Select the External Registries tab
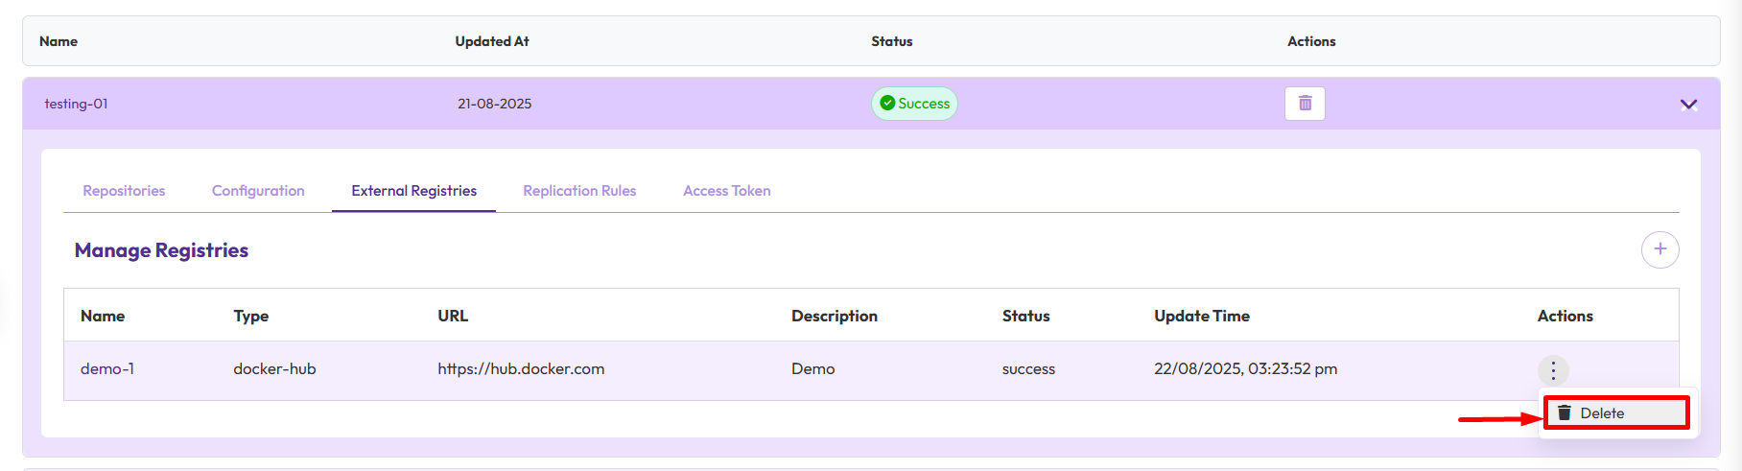Screen dimensions: 1742x471 coord(413,191)
